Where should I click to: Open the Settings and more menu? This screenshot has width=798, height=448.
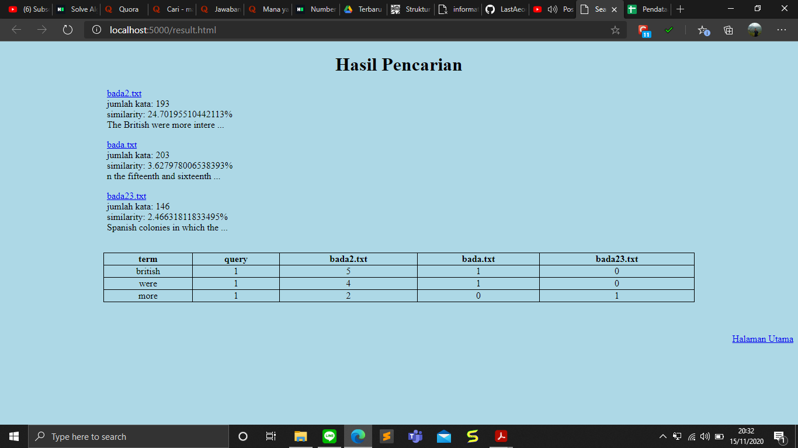tap(782, 30)
